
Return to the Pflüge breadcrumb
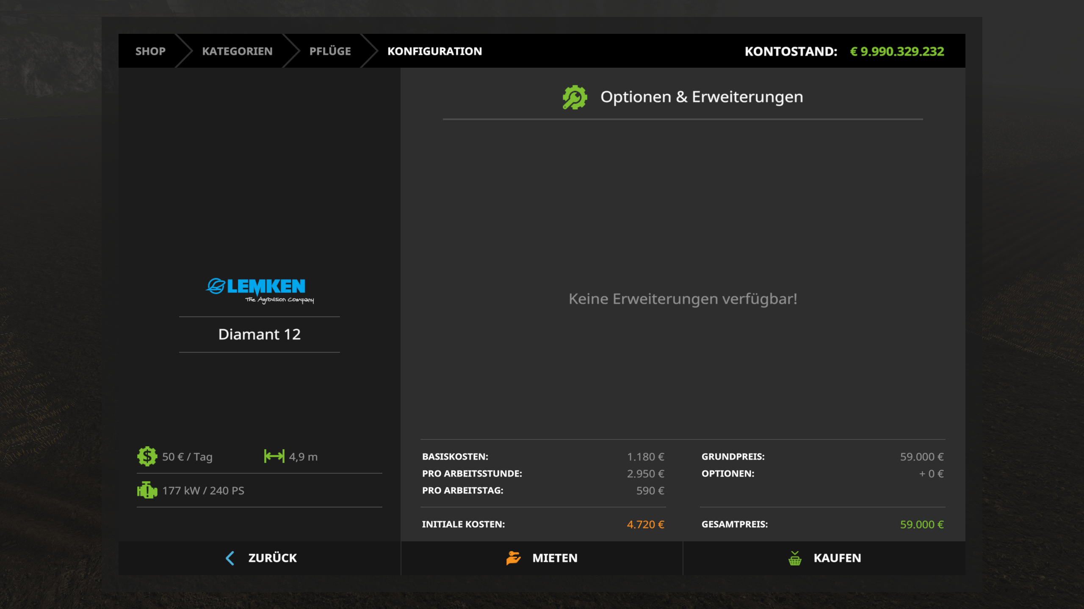(330, 51)
